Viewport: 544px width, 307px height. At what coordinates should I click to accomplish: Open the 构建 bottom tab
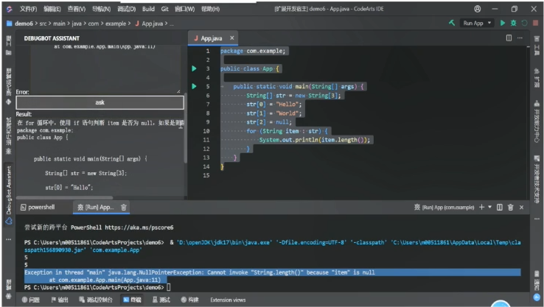189,300
